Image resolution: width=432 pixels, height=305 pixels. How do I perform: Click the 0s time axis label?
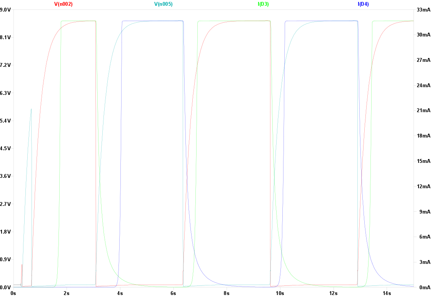tap(13, 293)
